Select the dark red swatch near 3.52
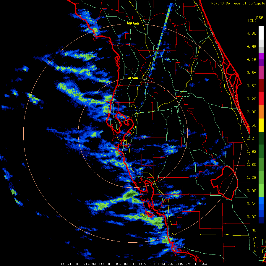 [261, 86]
